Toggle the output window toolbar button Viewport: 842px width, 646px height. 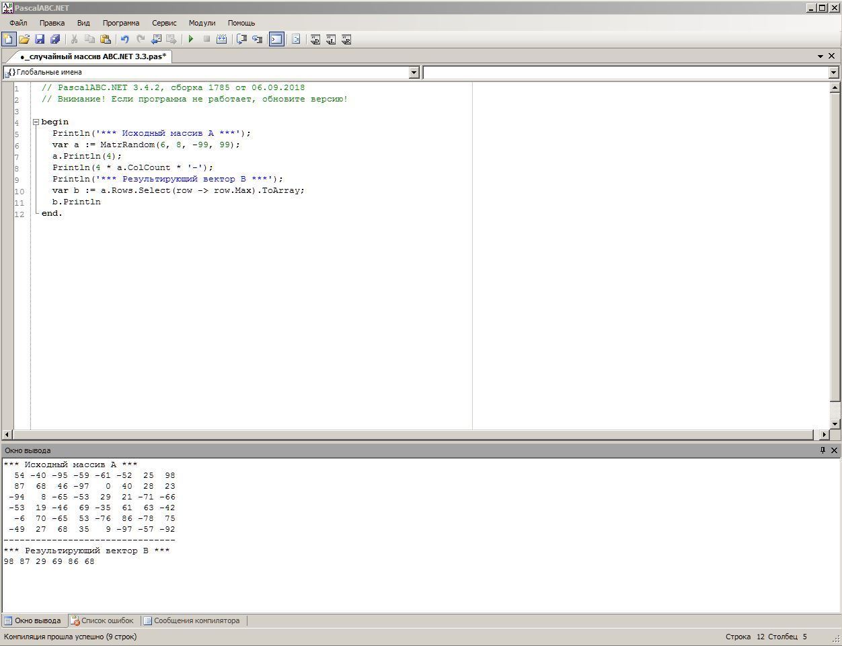click(x=276, y=40)
